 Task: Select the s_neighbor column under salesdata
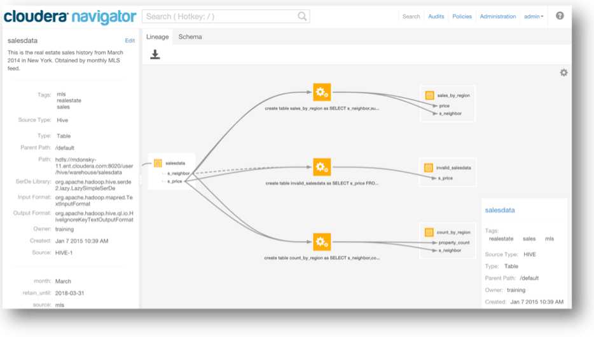[179, 173]
